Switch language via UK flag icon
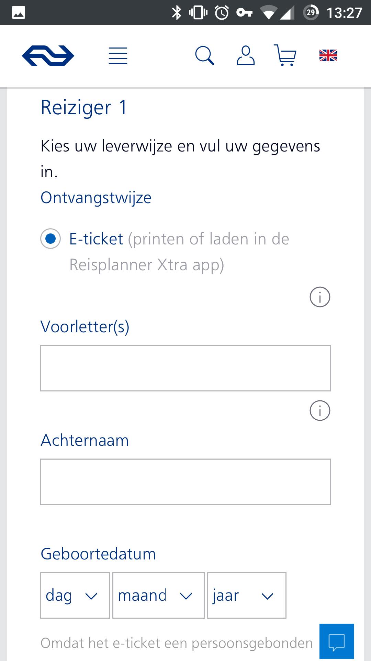371x661 pixels. pos(328,55)
